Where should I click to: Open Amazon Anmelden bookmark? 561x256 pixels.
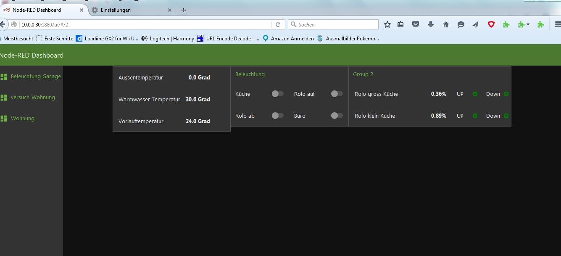coord(288,38)
